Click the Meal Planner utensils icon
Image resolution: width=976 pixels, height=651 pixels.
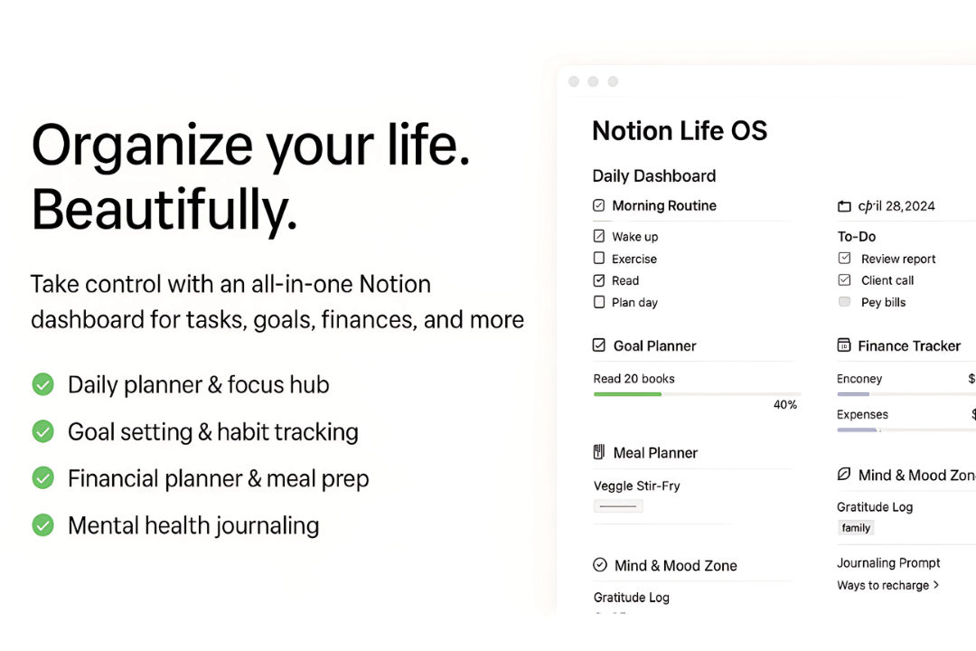[599, 452]
